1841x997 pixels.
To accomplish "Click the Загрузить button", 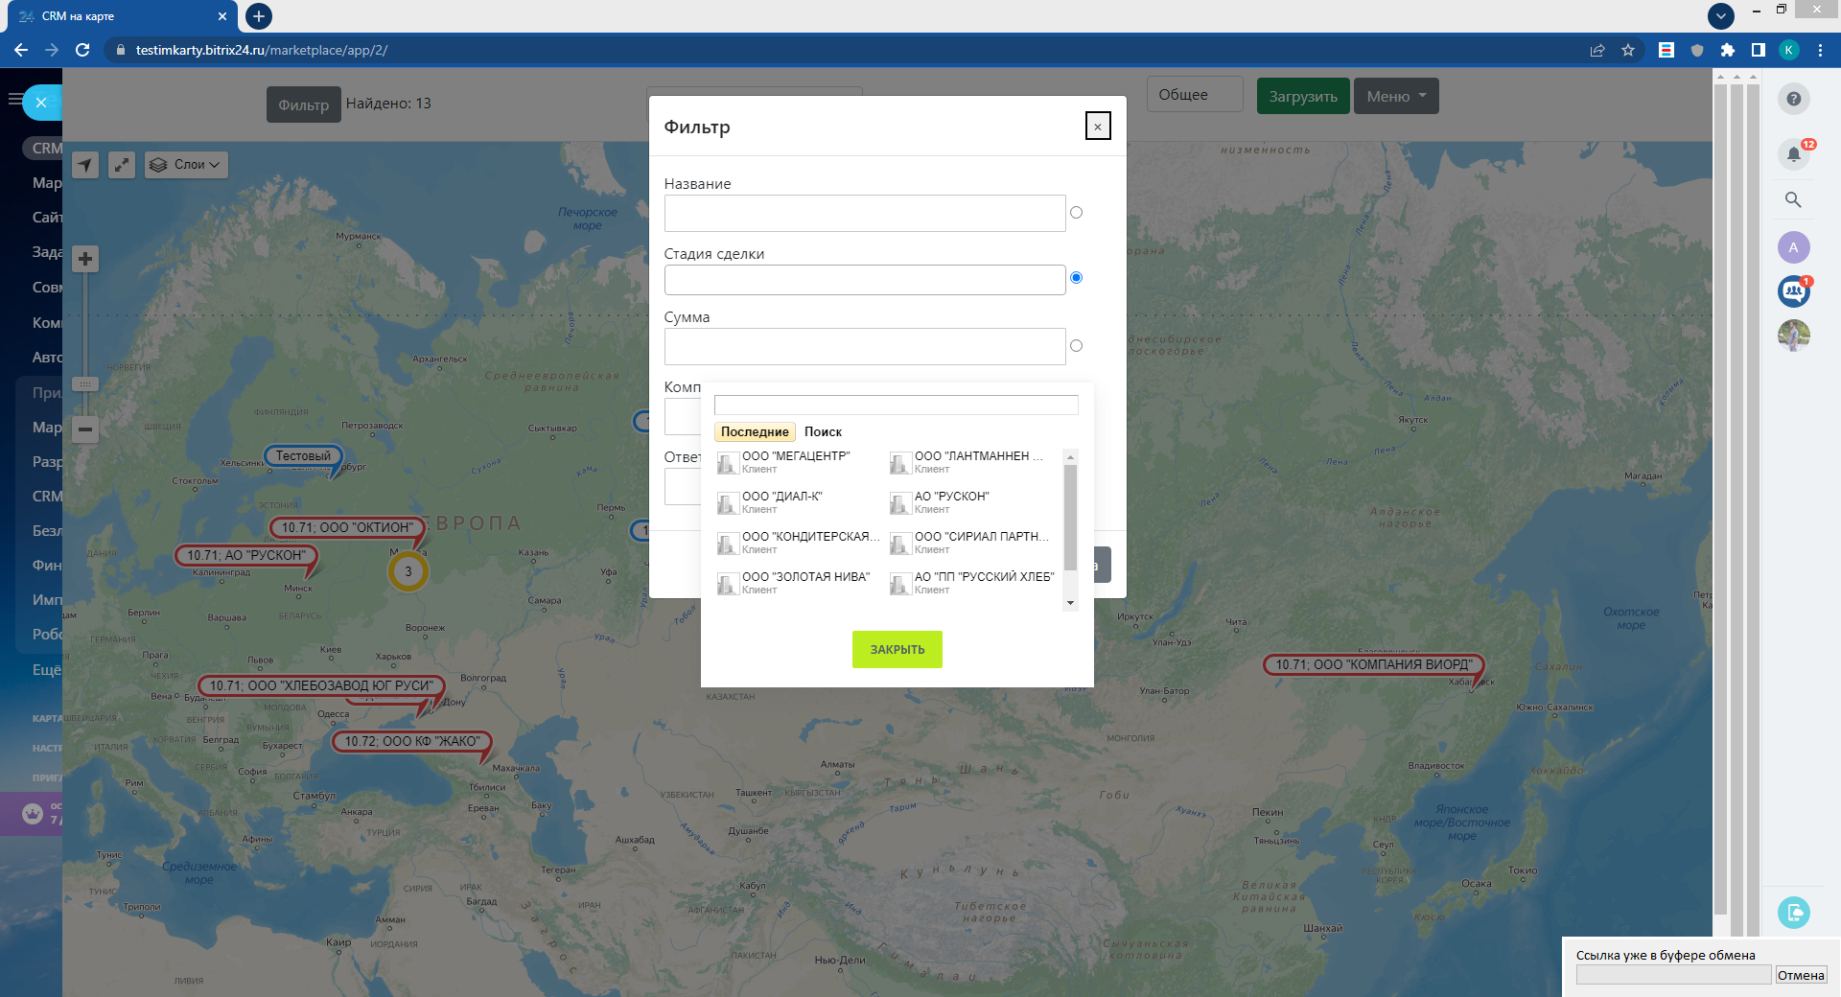I will point(1302,96).
